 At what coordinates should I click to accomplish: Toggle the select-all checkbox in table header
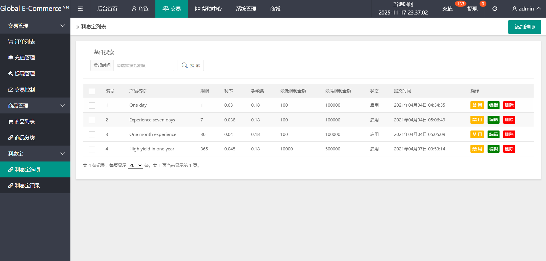[x=92, y=91]
